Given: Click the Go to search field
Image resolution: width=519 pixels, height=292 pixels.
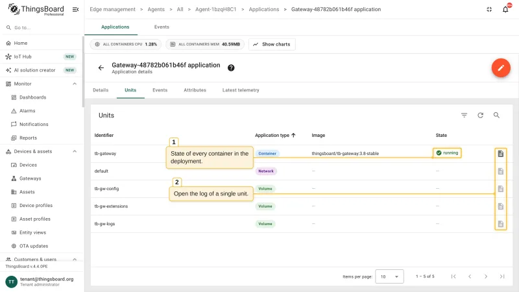Looking at the screenshot, I should tap(41, 28).
